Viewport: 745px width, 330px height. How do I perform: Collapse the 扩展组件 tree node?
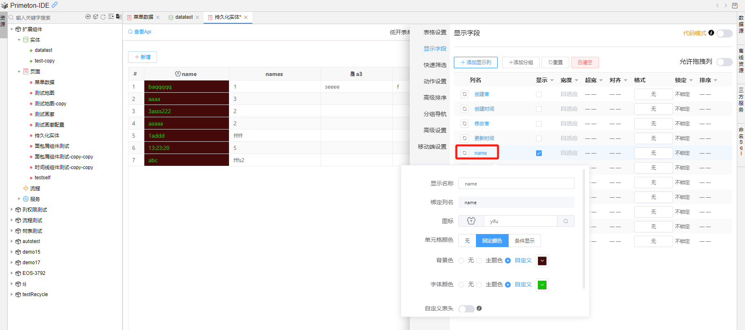click(12, 29)
